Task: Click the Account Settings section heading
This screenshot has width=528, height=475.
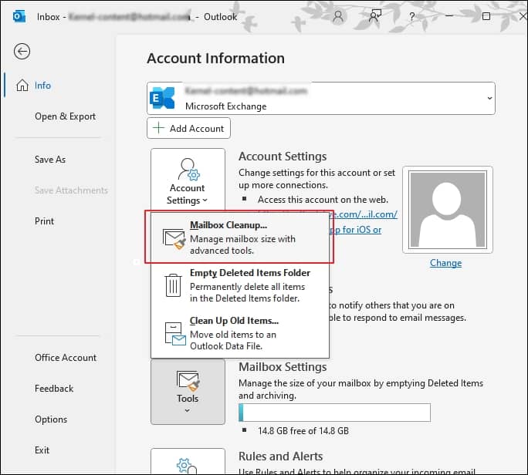Action: click(x=283, y=157)
